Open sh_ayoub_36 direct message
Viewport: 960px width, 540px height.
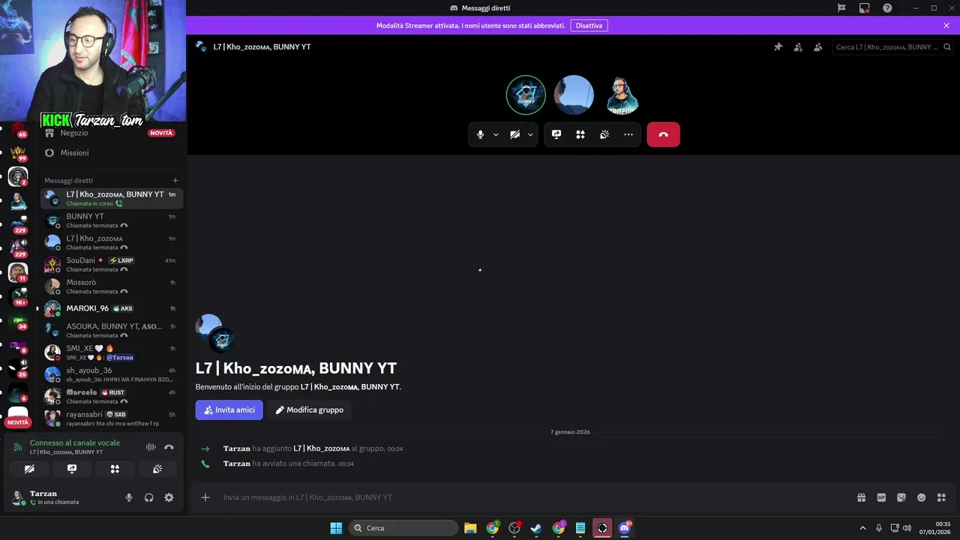111,374
